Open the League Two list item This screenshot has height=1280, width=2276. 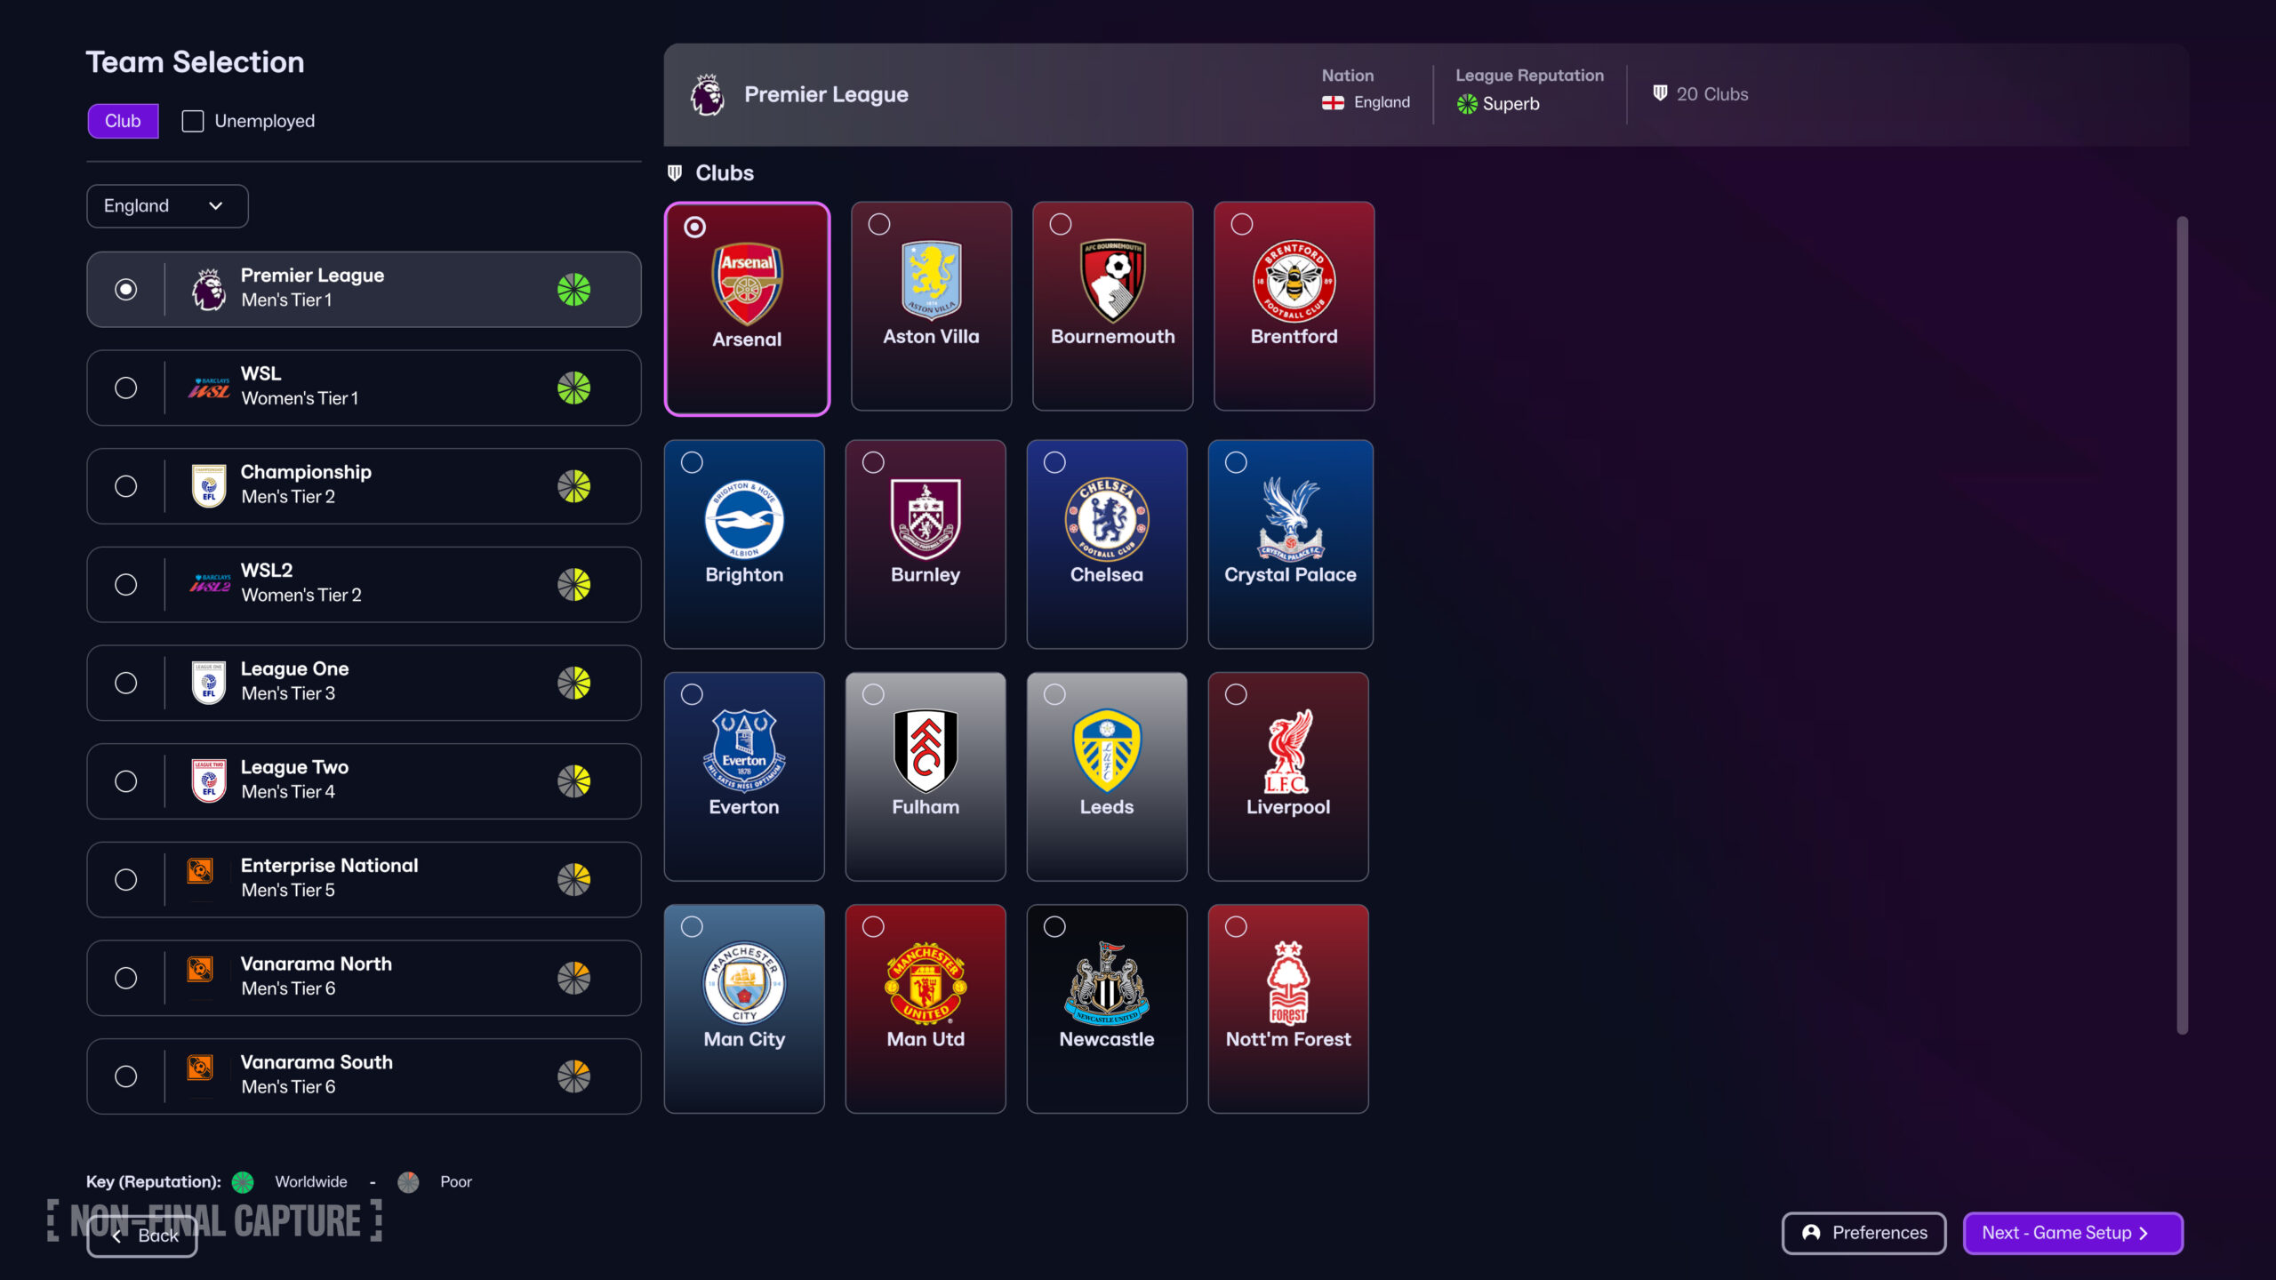[364, 781]
